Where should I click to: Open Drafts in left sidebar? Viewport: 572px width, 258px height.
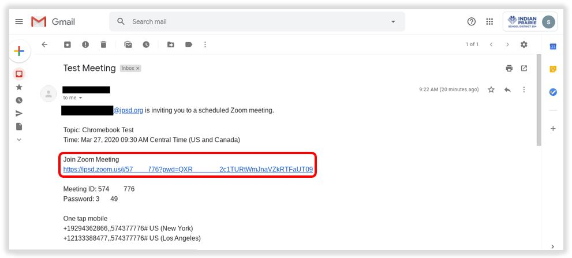tap(19, 126)
